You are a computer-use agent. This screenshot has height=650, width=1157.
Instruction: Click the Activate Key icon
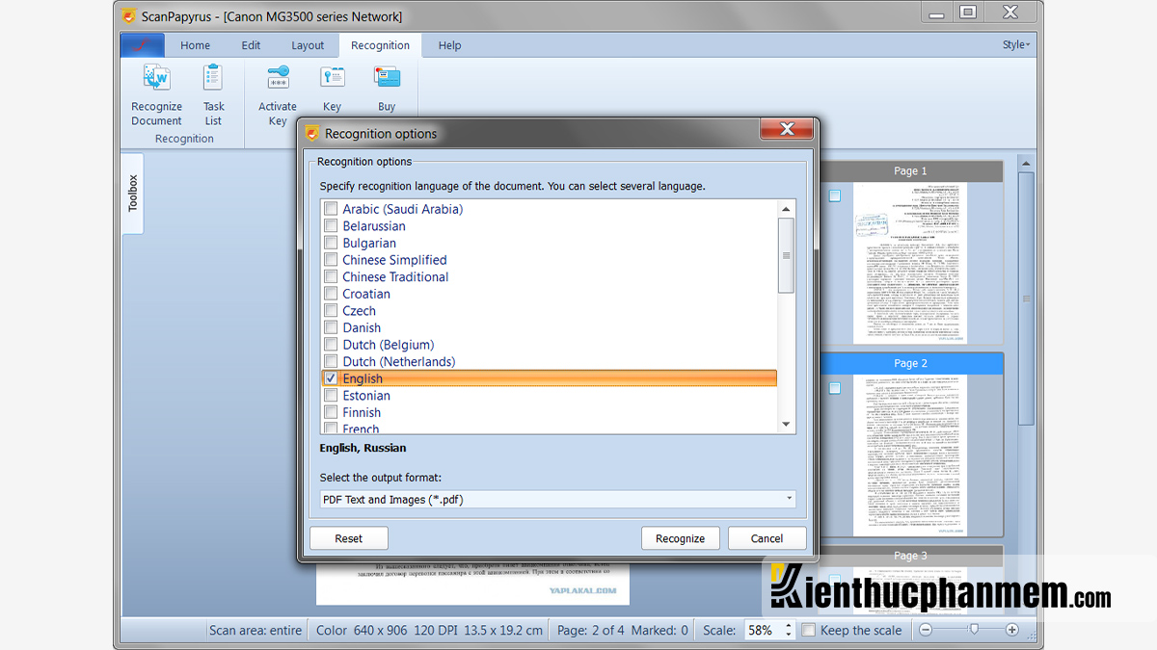[278, 77]
